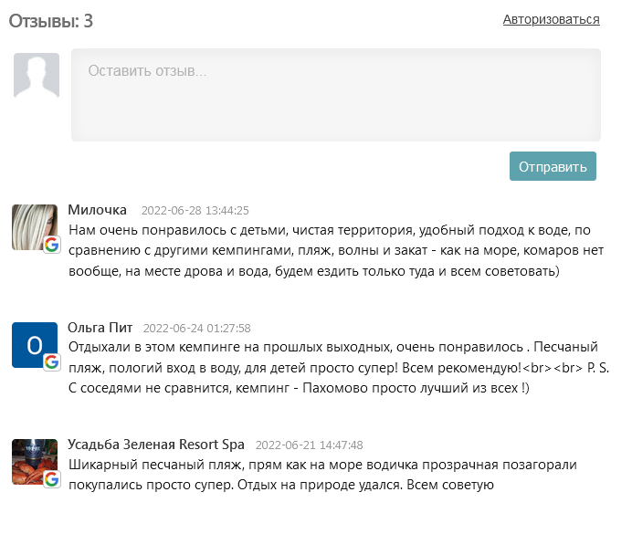Viewport: 632px width, 555px height.
Task: Click the Отзывы: 3 heading
Action: [51, 20]
